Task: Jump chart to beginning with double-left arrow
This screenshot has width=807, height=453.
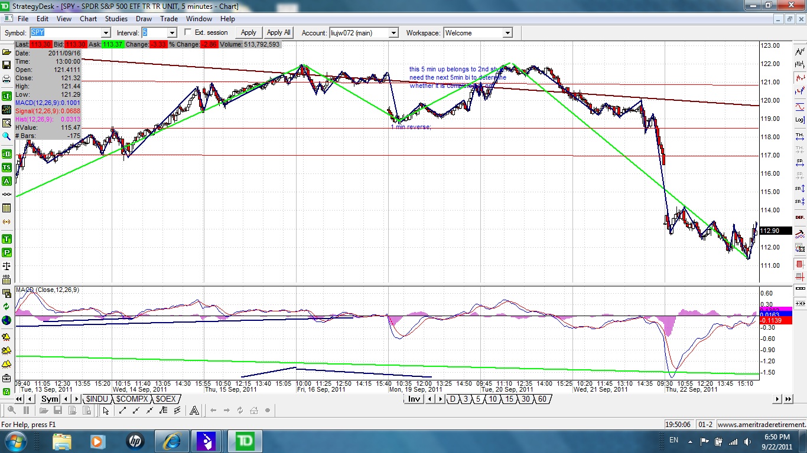Action: [19, 399]
